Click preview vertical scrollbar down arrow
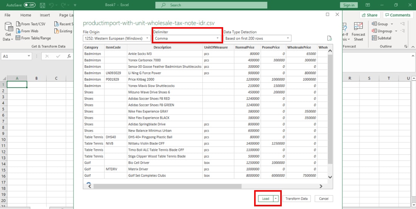416x209 pixels. pos(330,177)
